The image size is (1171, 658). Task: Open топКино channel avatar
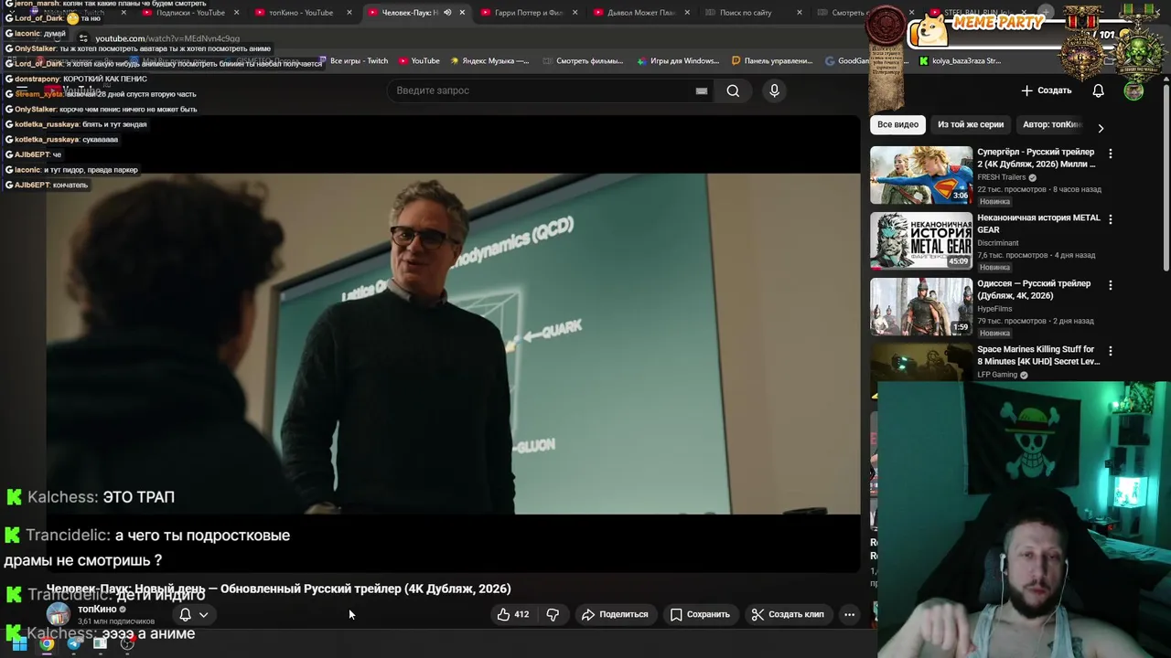(x=59, y=614)
